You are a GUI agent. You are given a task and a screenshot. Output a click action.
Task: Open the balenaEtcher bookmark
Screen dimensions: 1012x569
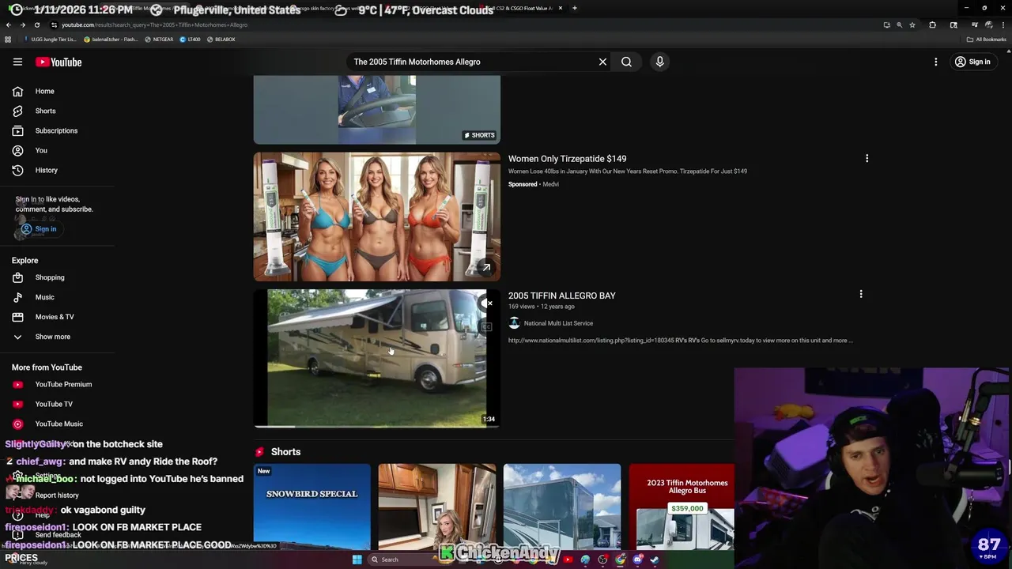pos(111,39)
